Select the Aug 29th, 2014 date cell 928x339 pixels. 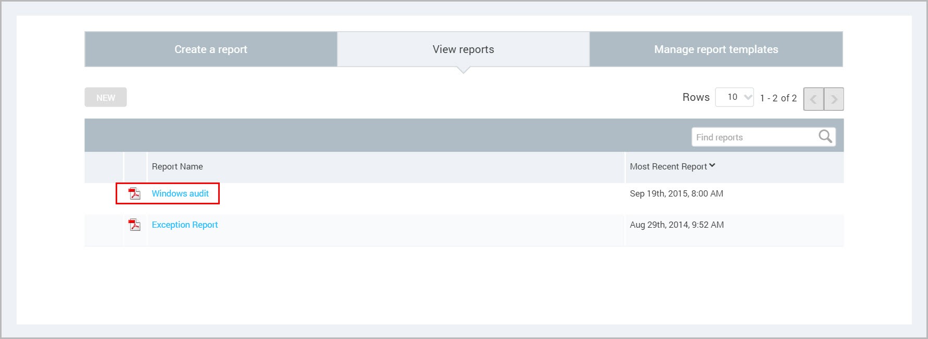(677, 225)
